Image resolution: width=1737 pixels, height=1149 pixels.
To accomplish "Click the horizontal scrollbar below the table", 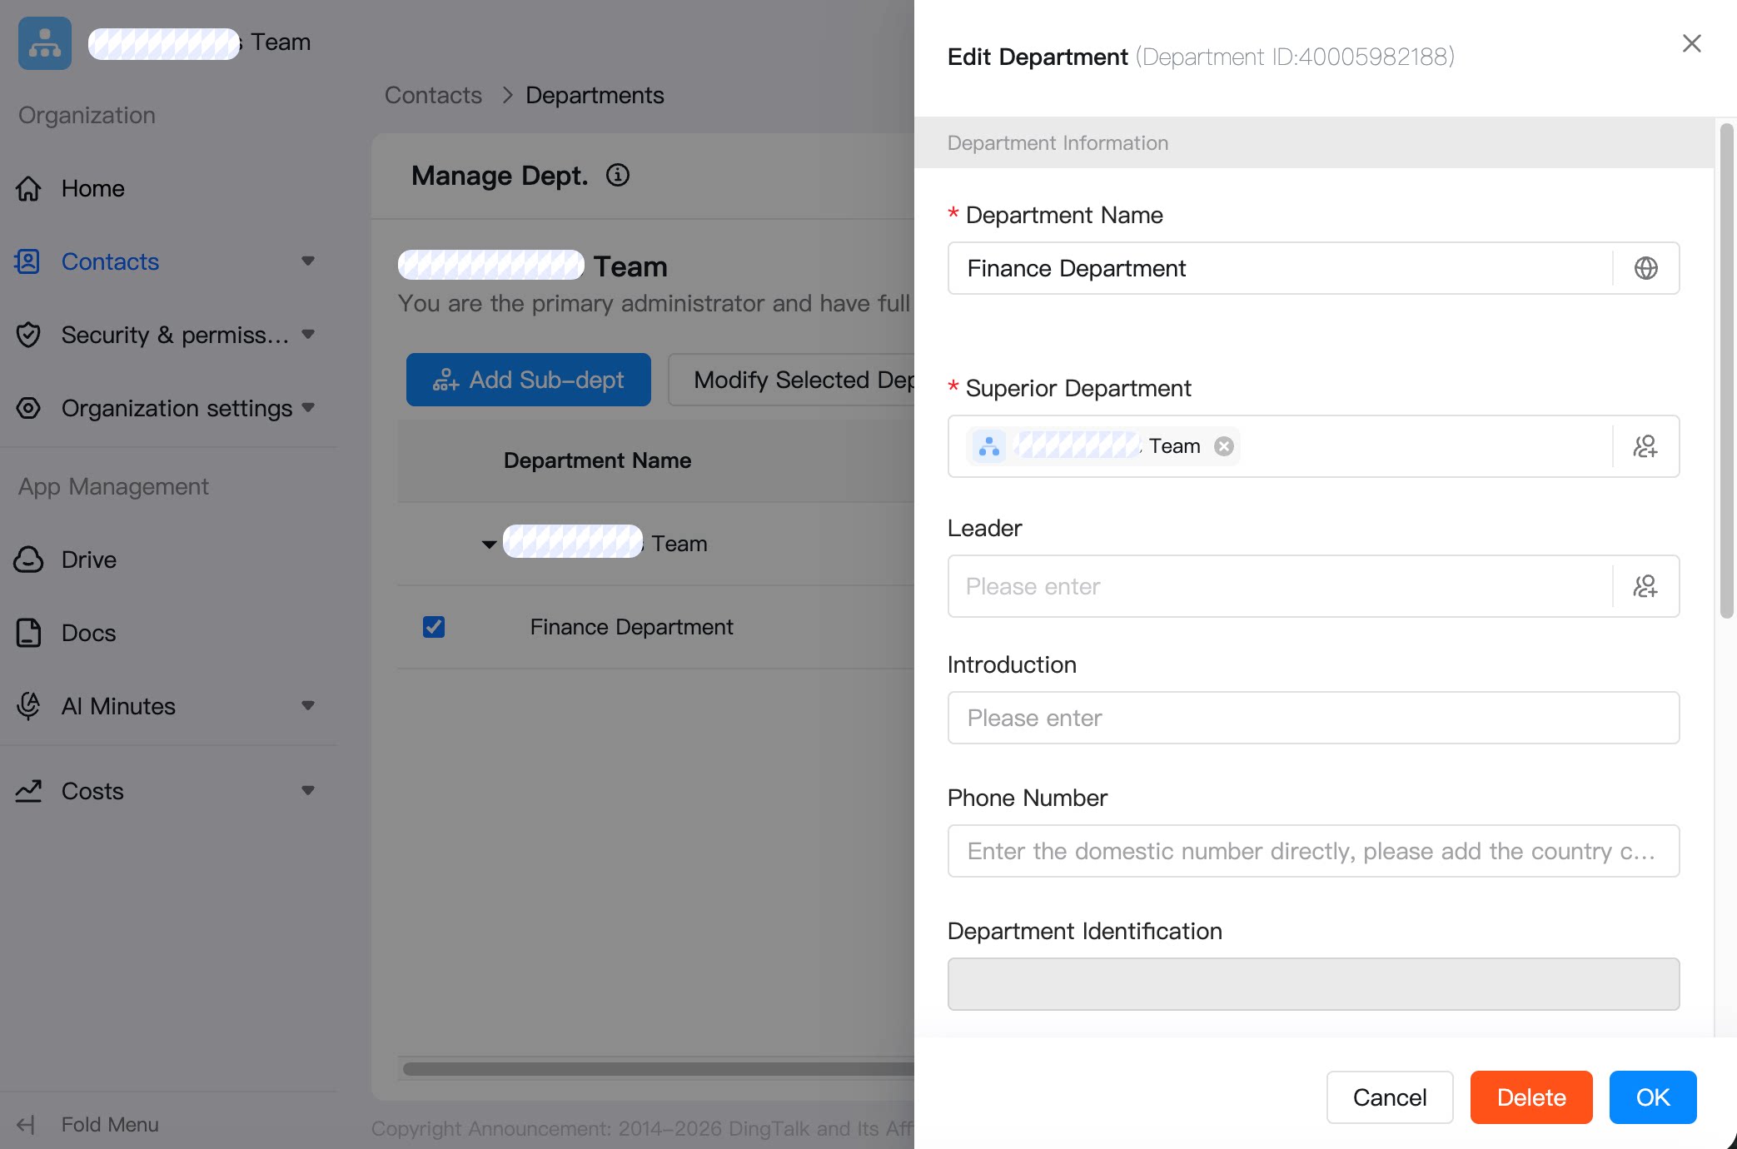I will [658, 1069].
